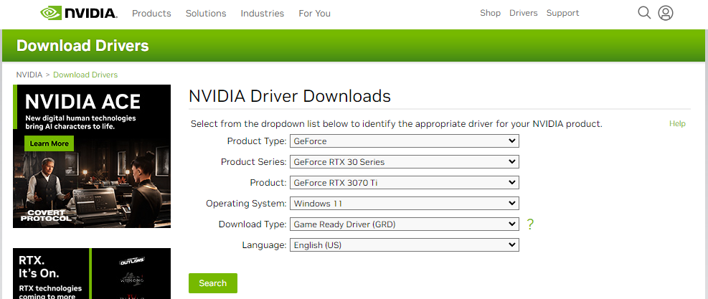Expand the Product Type dropdown

pyautogui.click(x=405, y=141)
